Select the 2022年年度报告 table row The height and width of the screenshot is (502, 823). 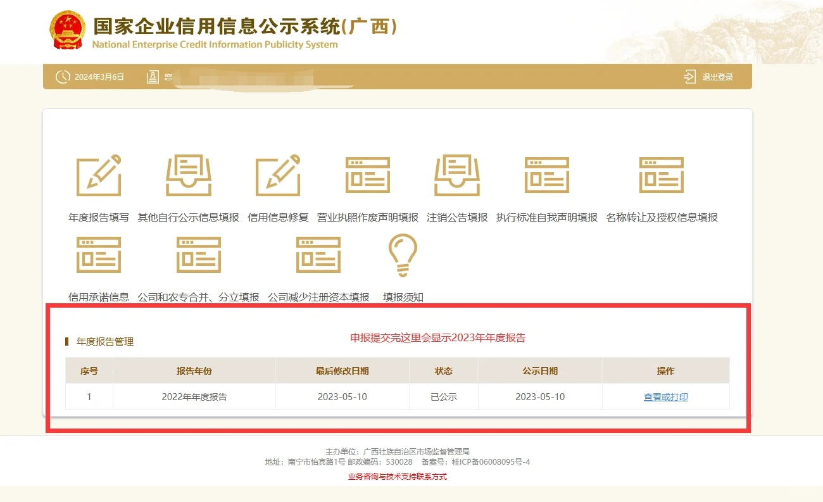point(398,397)
